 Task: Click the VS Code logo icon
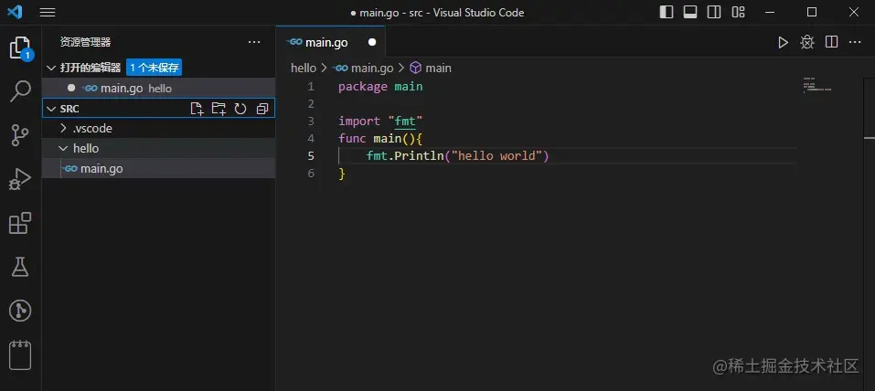[15, 12]
